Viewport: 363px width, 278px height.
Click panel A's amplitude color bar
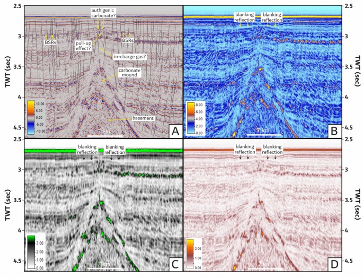point(31,117)
